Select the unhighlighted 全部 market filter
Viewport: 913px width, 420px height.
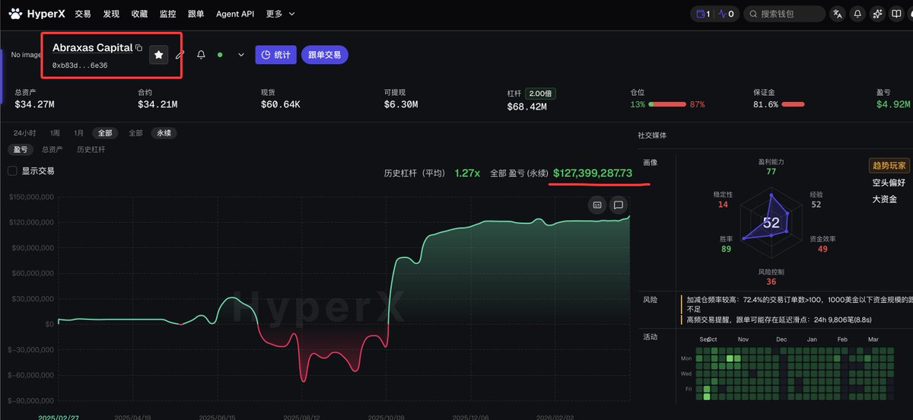pyautogui.click(x=135, y=132)
